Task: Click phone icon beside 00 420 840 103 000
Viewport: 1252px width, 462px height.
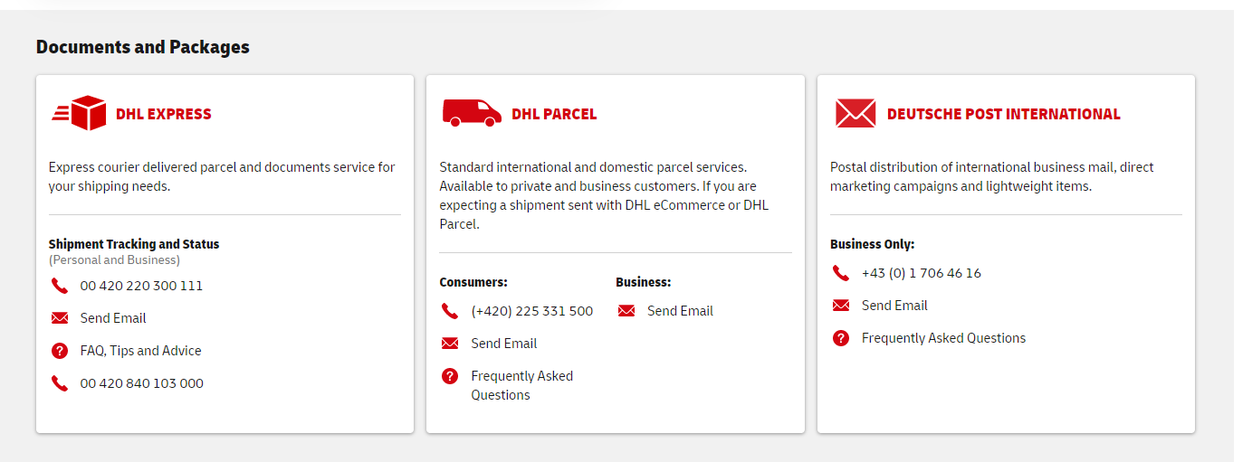Action: [60, 383]
